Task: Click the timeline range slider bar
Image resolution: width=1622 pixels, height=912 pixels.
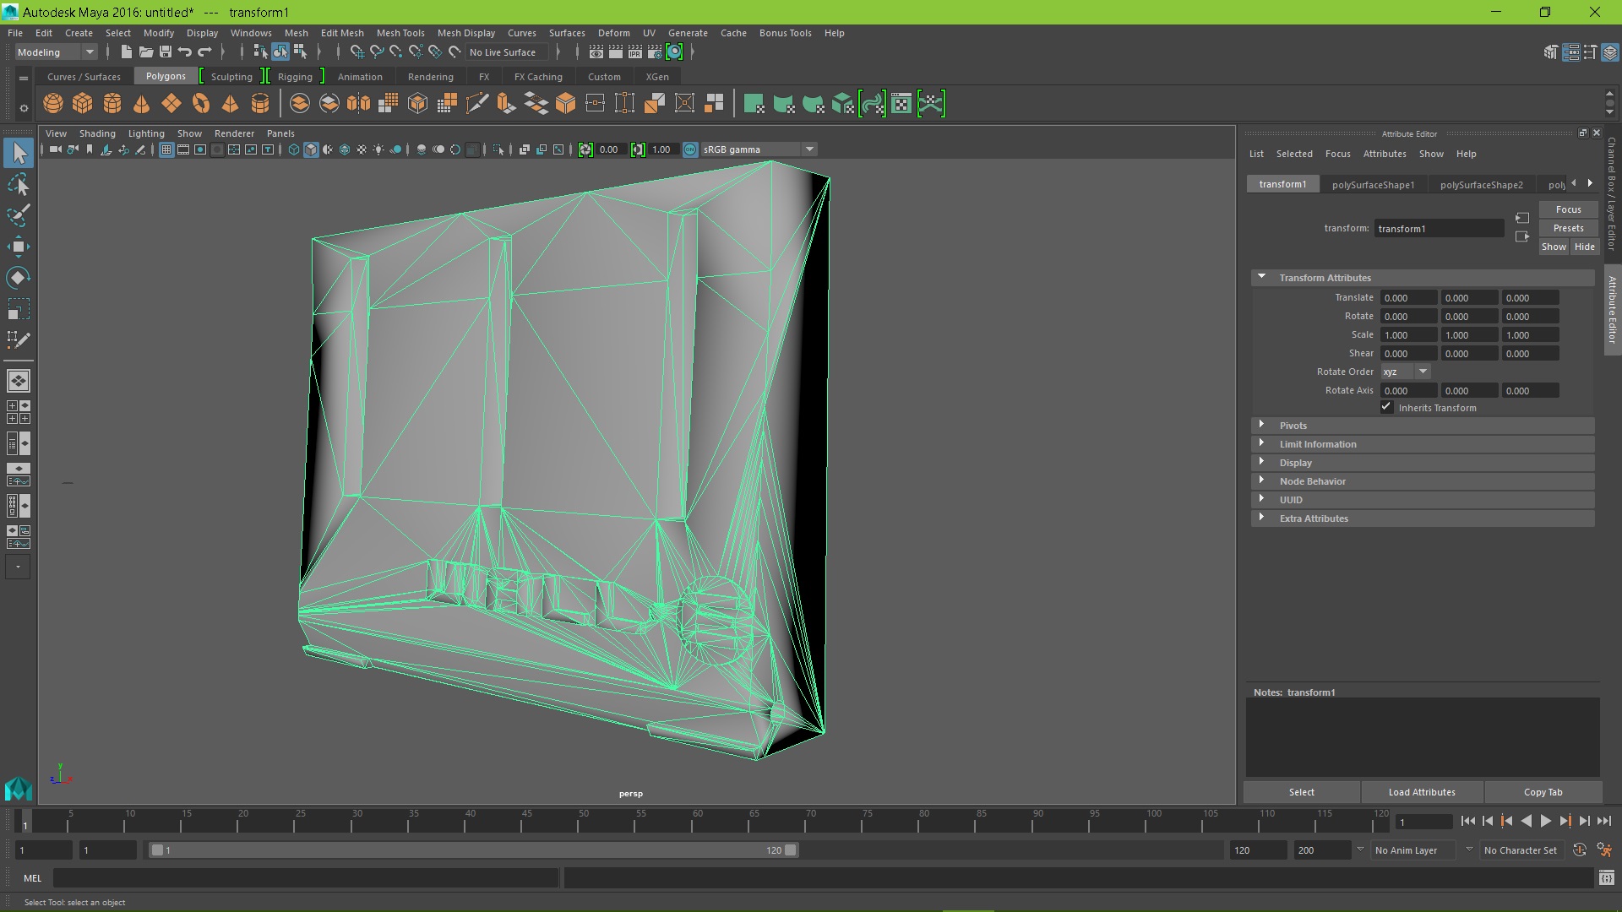Action: click(x=473, y=850)
